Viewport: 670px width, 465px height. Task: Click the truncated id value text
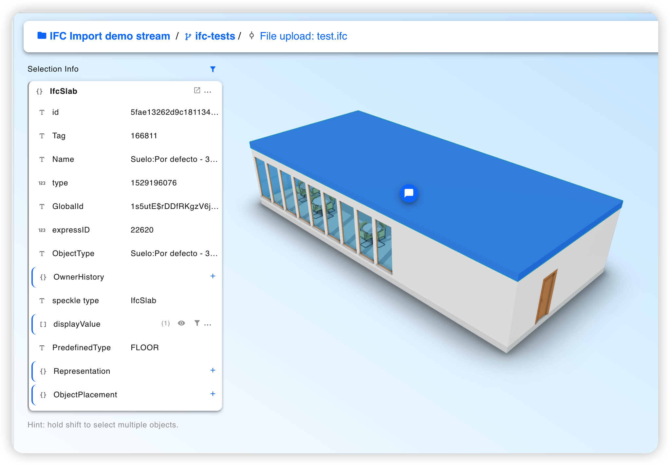tap(174, 112)
